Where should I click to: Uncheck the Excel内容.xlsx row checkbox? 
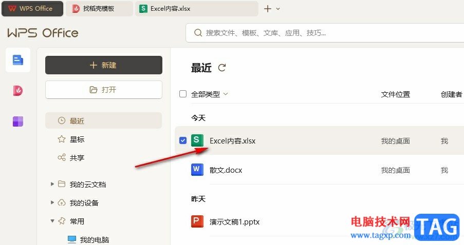point(183,140)
